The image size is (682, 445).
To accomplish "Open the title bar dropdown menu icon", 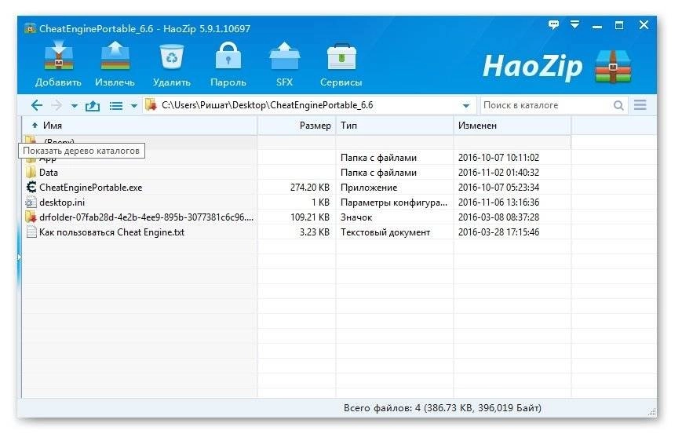I will [574, 25].
